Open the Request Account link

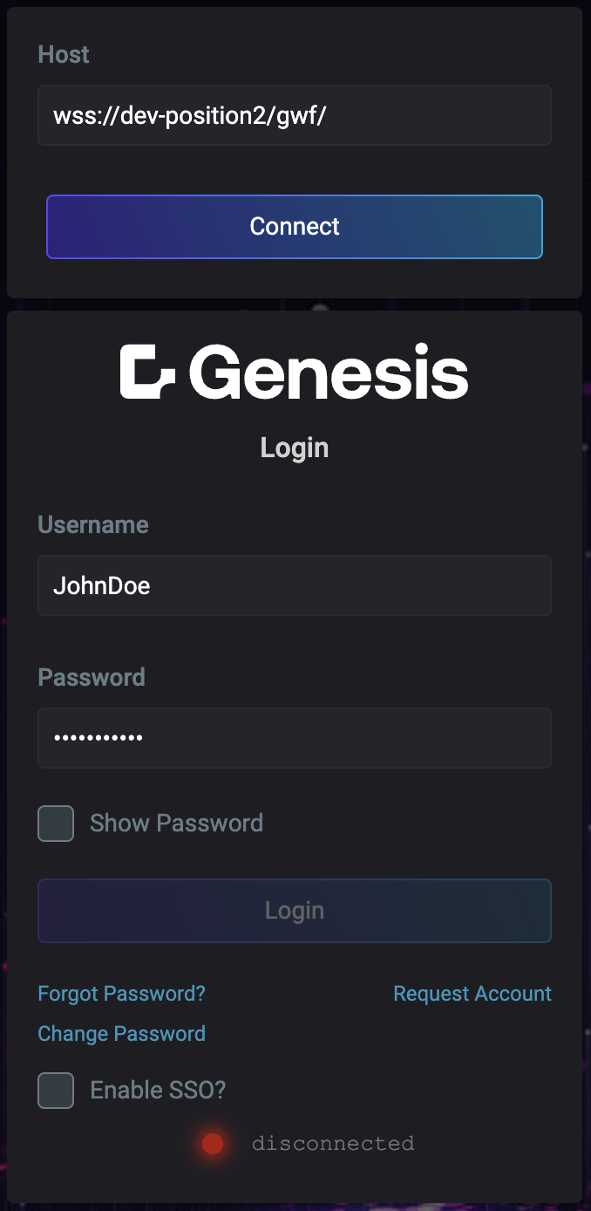(472, 994)
